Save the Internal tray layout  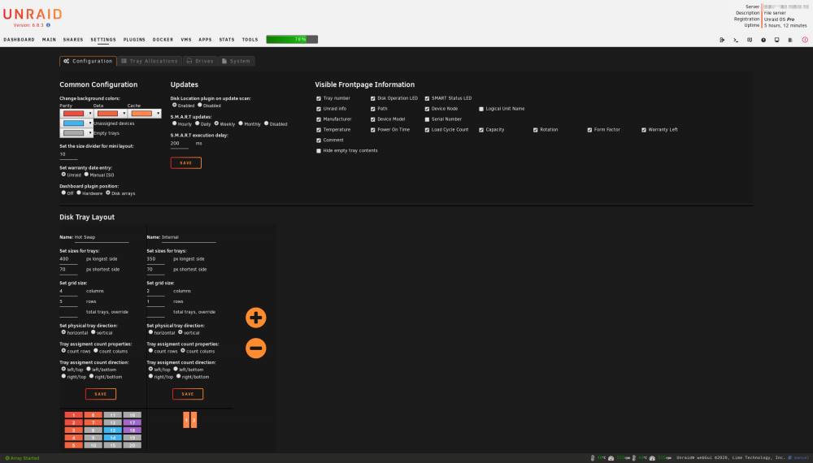tap(188, 394)
